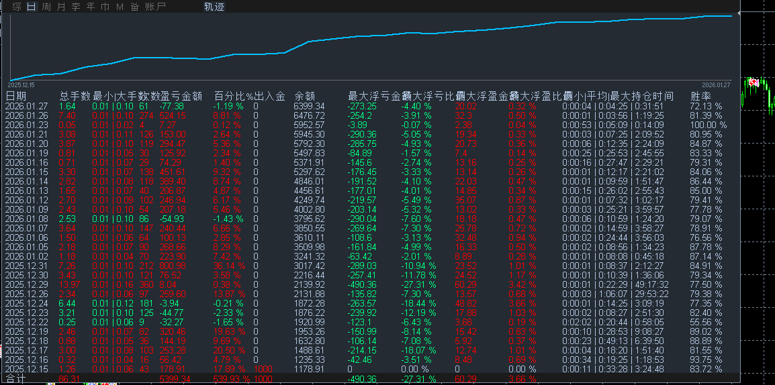Click the floating loss ratio -18.44 %
775x385 pixels.
click(418, 303)
